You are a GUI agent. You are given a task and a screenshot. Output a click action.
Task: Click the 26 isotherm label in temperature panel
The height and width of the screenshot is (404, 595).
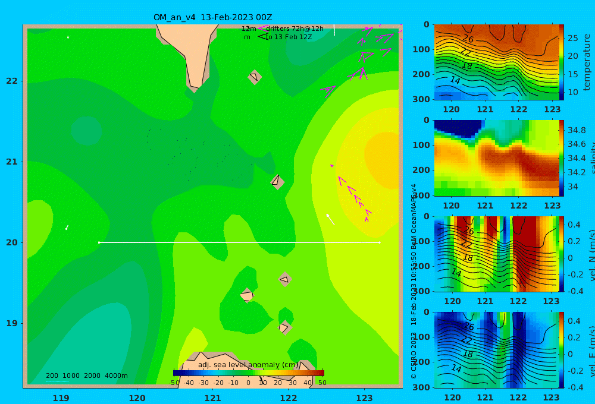(x=468, y=39)
